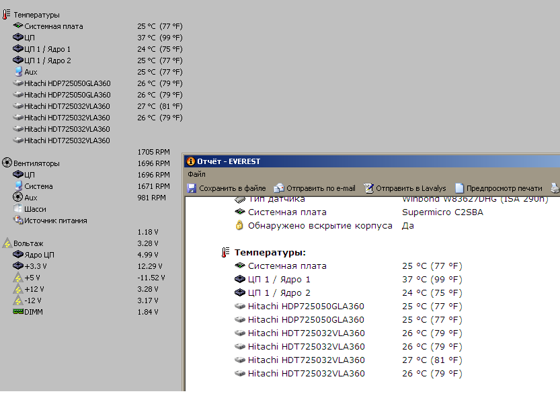
Task: Click the fan icon beside Вентиляторы
Action: click(x=7, y=163)
